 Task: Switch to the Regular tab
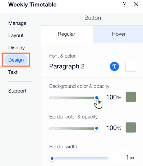coord(66,34)
